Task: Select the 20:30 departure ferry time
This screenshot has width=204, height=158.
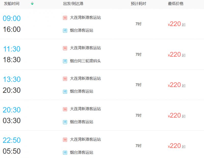Action: 12,110
